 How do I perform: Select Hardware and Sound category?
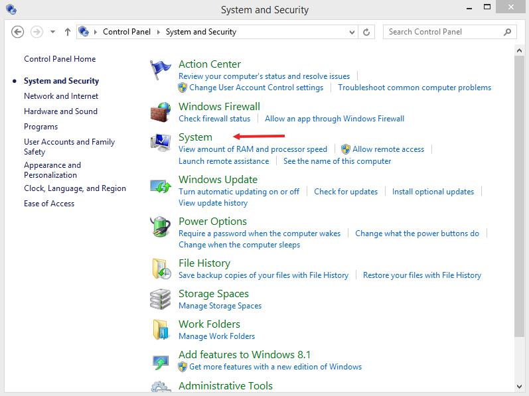click(60, 111)
